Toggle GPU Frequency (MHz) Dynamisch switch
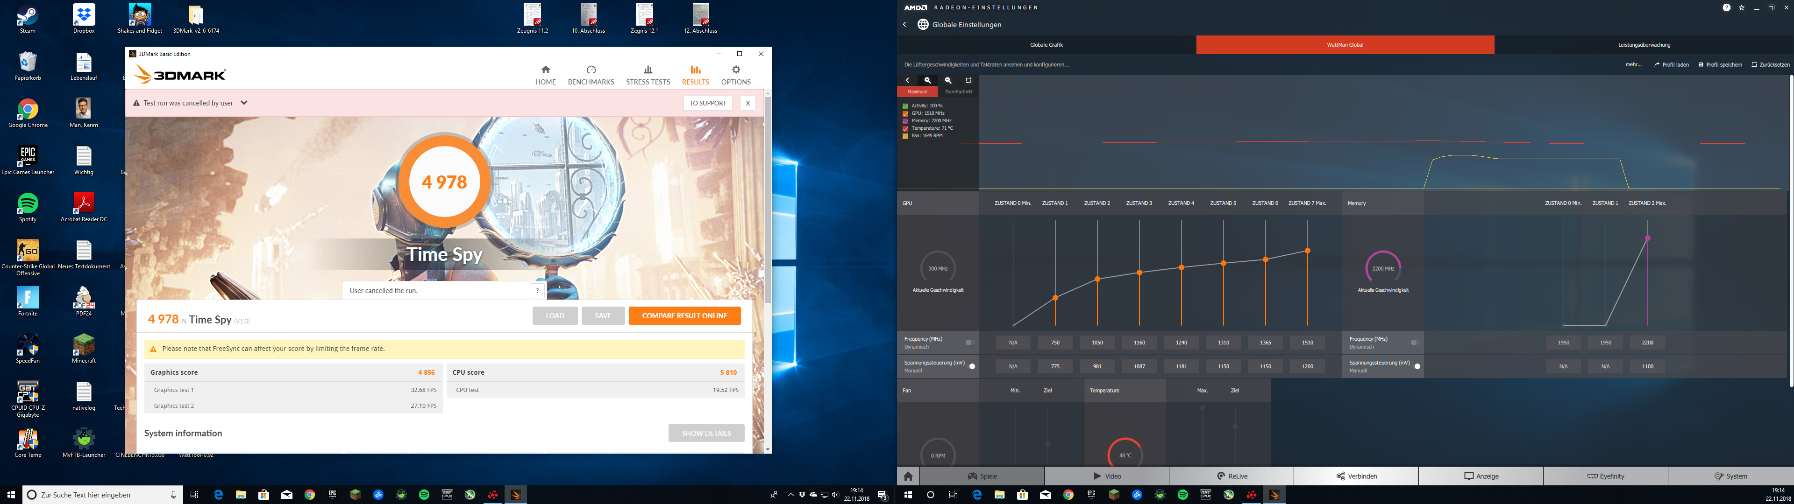1794x504 pixels. click(x=969, y=343)
